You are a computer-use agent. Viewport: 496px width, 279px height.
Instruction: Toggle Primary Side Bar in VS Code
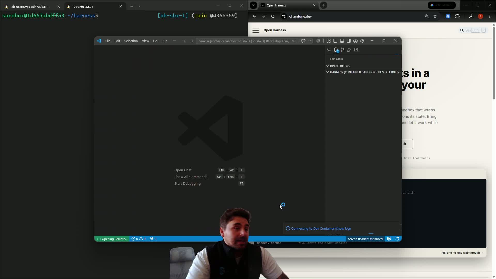pyautogui.click(x=335, y=41)
